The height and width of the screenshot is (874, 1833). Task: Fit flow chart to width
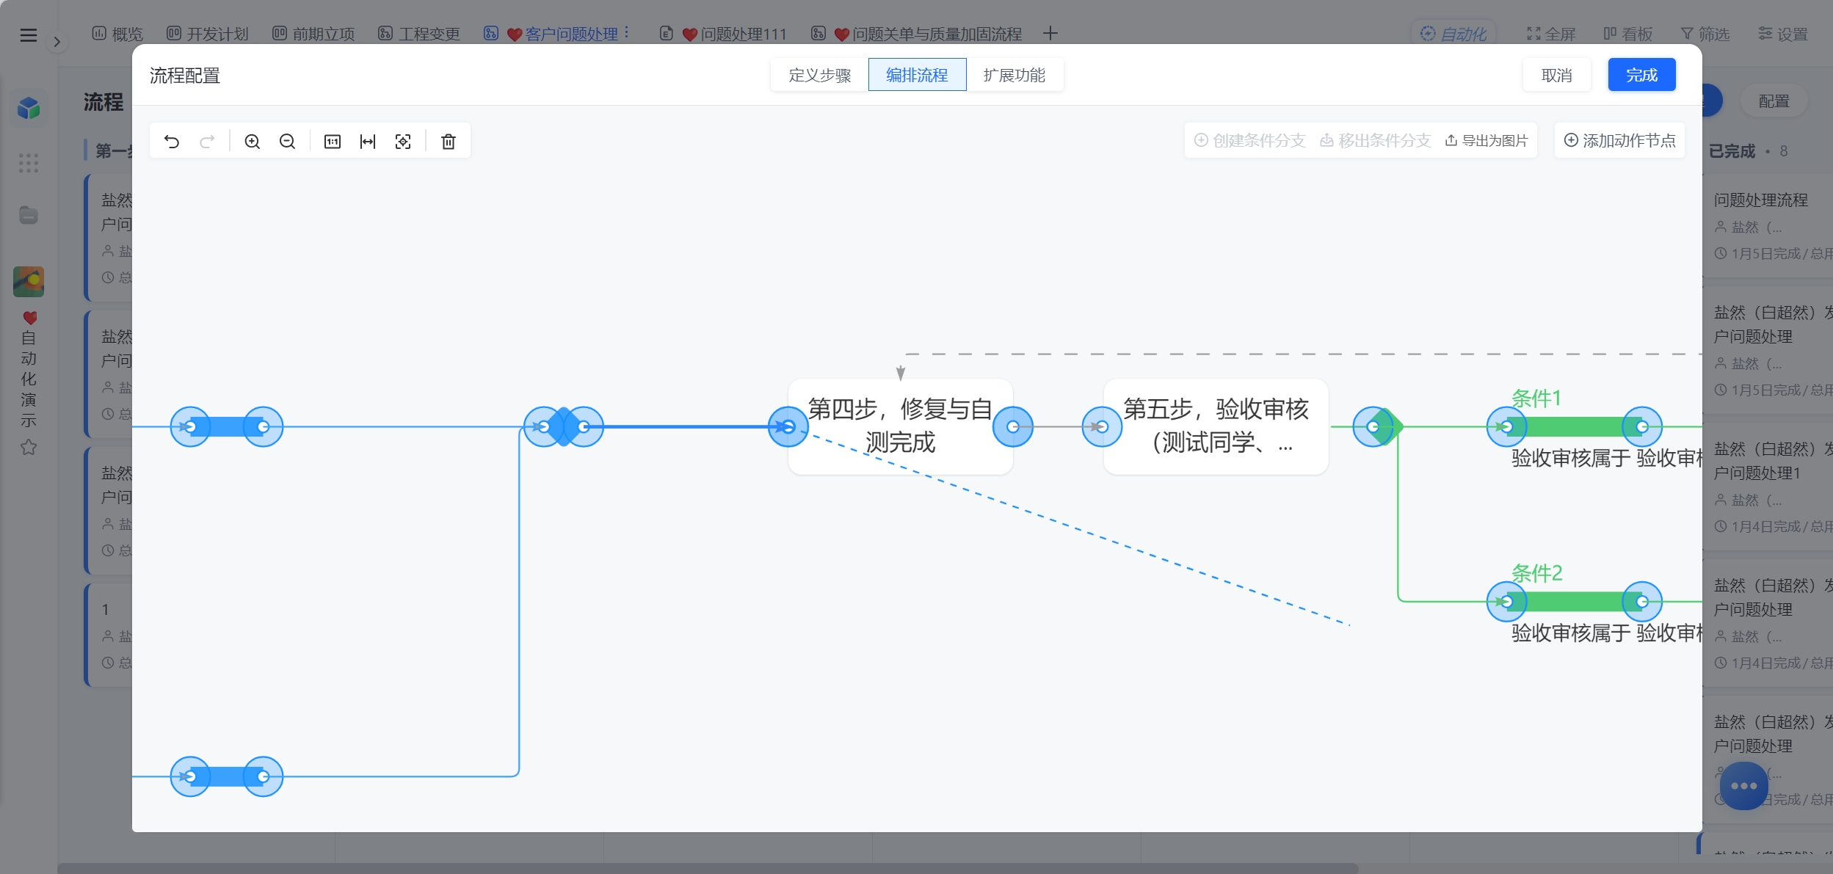coord(368,141)
